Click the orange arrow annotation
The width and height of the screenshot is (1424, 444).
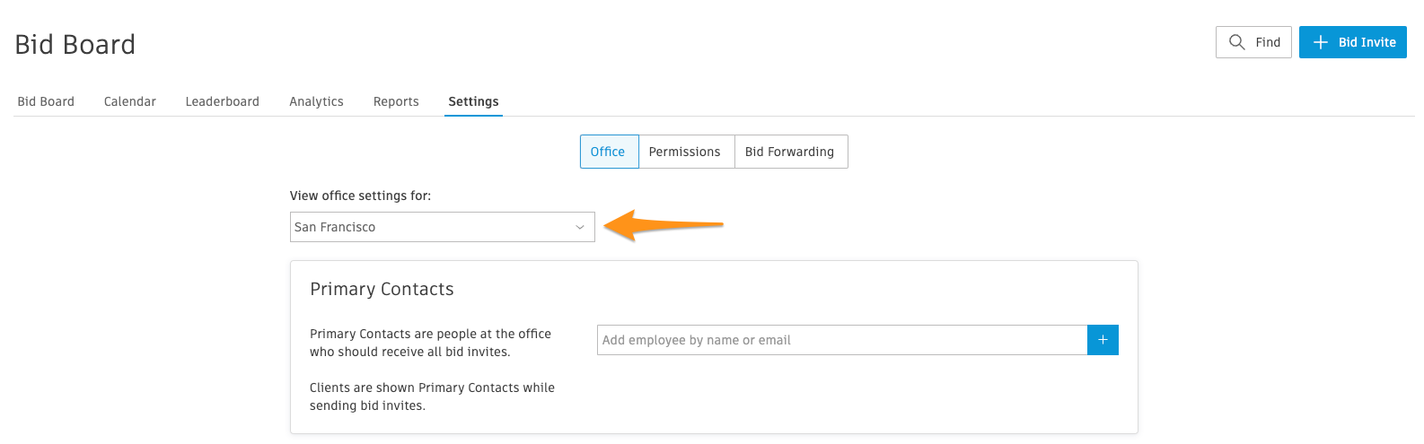coord(664,225)
